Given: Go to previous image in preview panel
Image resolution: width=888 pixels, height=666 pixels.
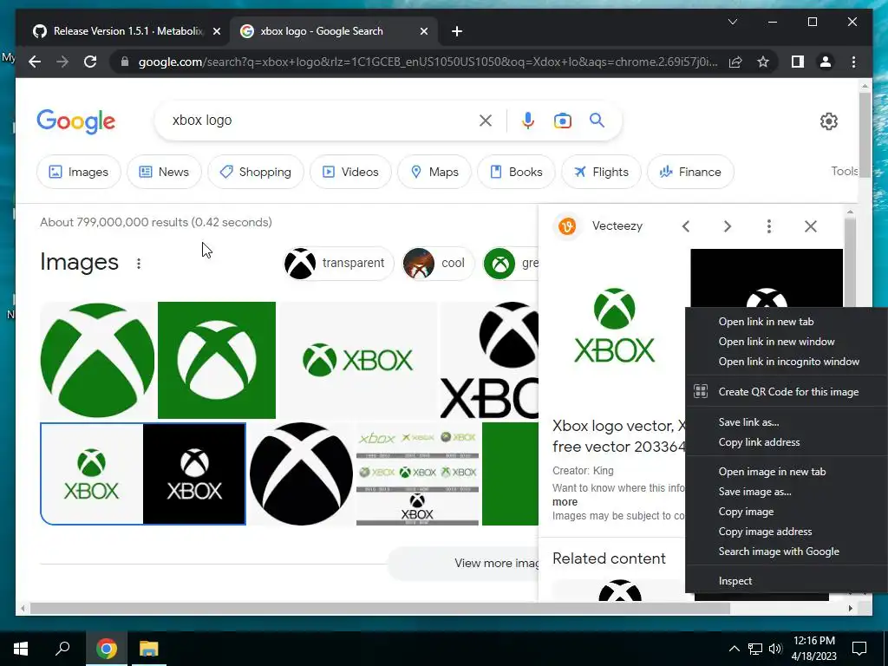Looking at the screenshot, I should click(686, 226).
